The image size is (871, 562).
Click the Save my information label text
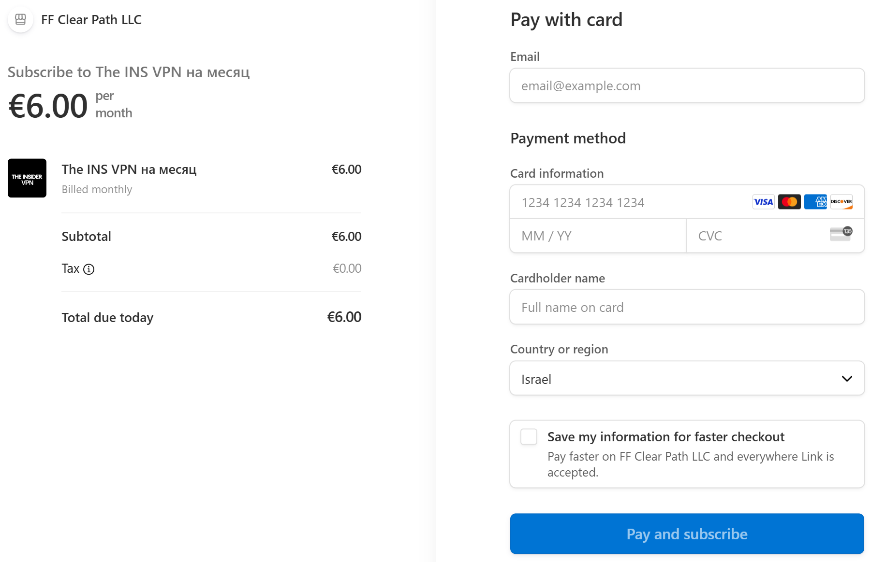(x=665, y=437)
